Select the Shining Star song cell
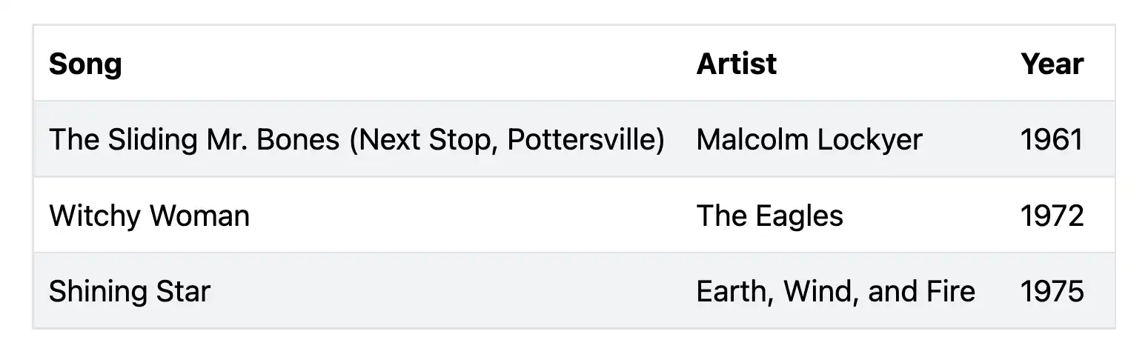The width and height of the screenshot is (1148, 354). pos(130,292)
